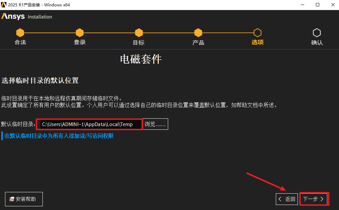The image size is (339, 210).
Task: Click the 合法 step hexagon icon
Action: pos(20,33)
